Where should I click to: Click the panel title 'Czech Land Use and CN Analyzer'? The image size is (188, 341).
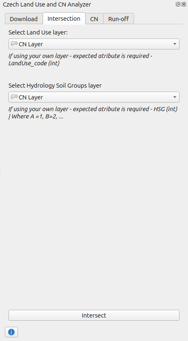click(x=47, y=4)
